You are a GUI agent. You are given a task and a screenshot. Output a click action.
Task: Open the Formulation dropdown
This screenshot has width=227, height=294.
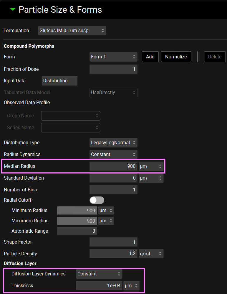click(72, 31)
